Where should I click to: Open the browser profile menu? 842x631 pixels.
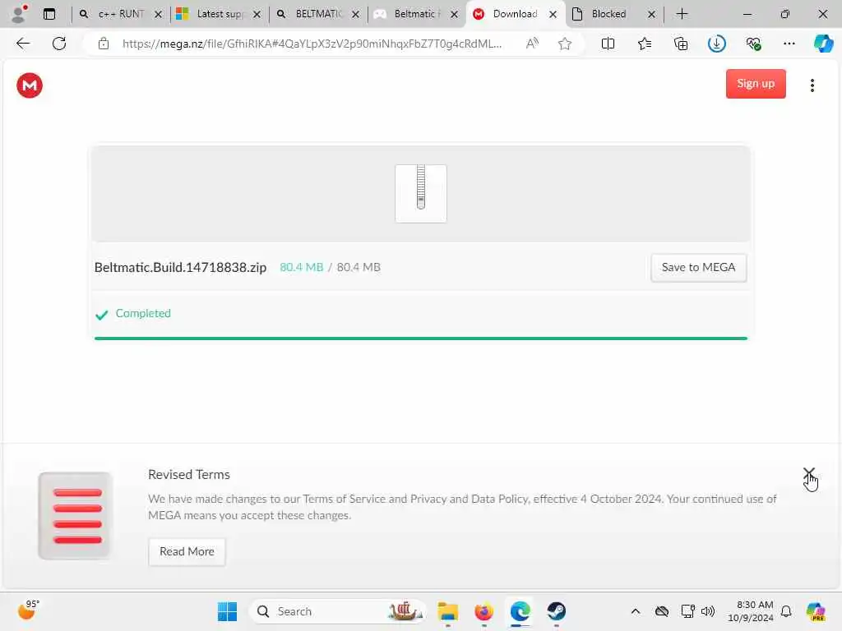click(x=19, y=14)
